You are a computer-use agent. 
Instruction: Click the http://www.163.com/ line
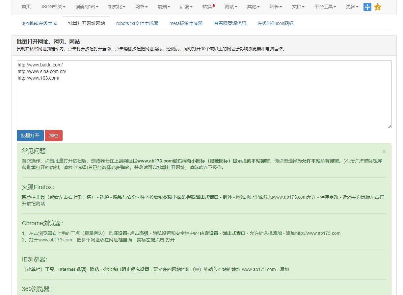39,78
